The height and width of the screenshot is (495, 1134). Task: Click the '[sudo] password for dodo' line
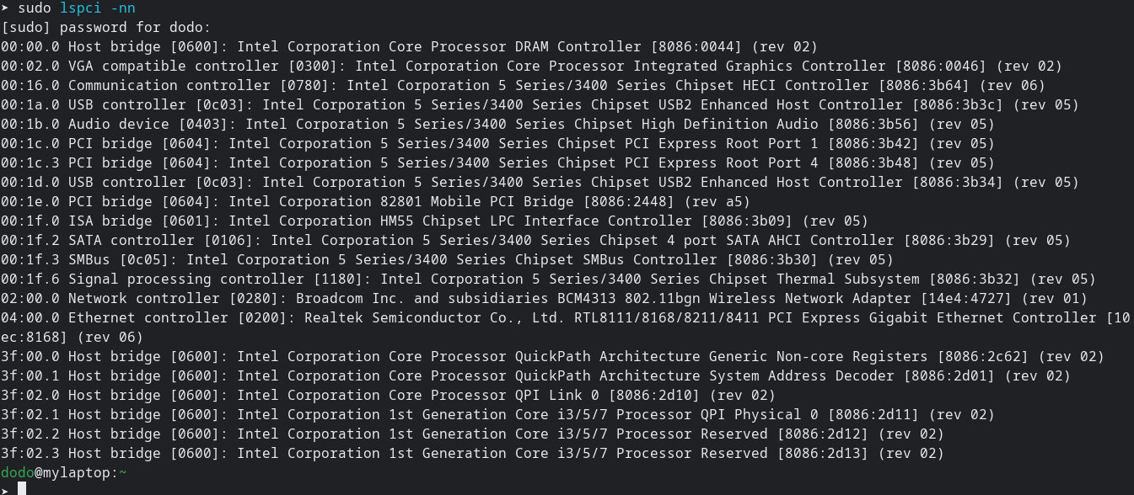point(106,28)
